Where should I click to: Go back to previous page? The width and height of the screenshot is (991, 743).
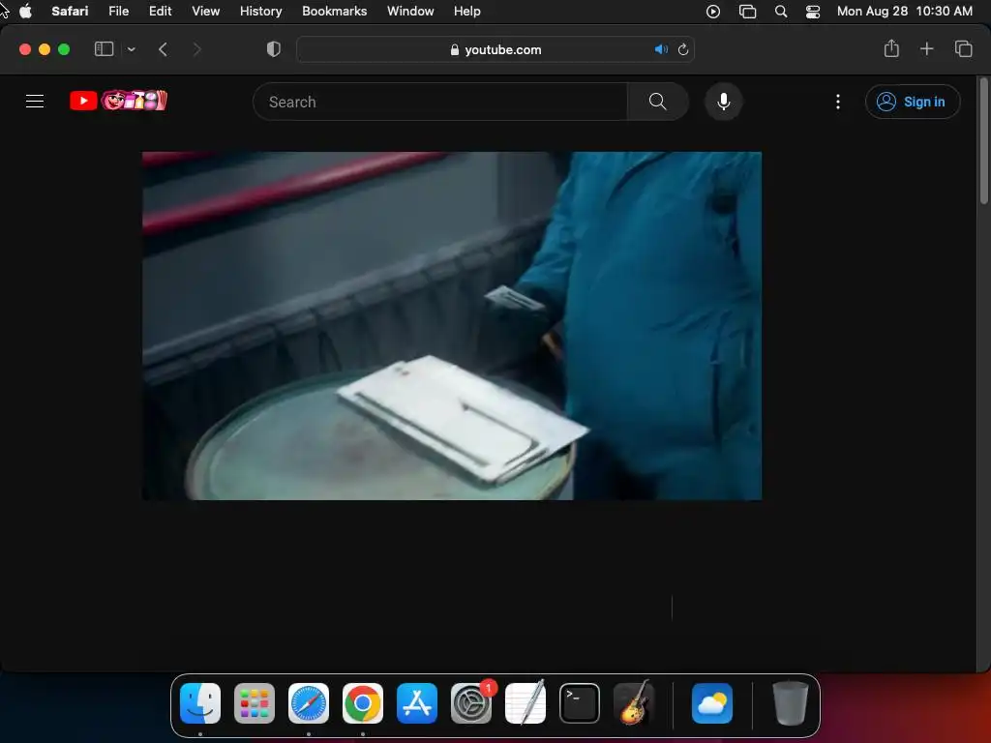point(163,49)
